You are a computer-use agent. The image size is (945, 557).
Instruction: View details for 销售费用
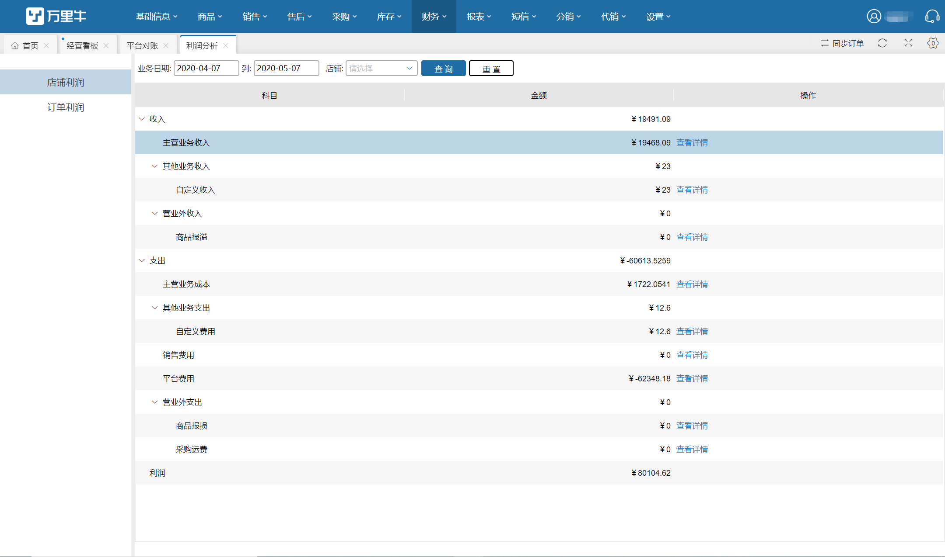(x=692, y=355)
